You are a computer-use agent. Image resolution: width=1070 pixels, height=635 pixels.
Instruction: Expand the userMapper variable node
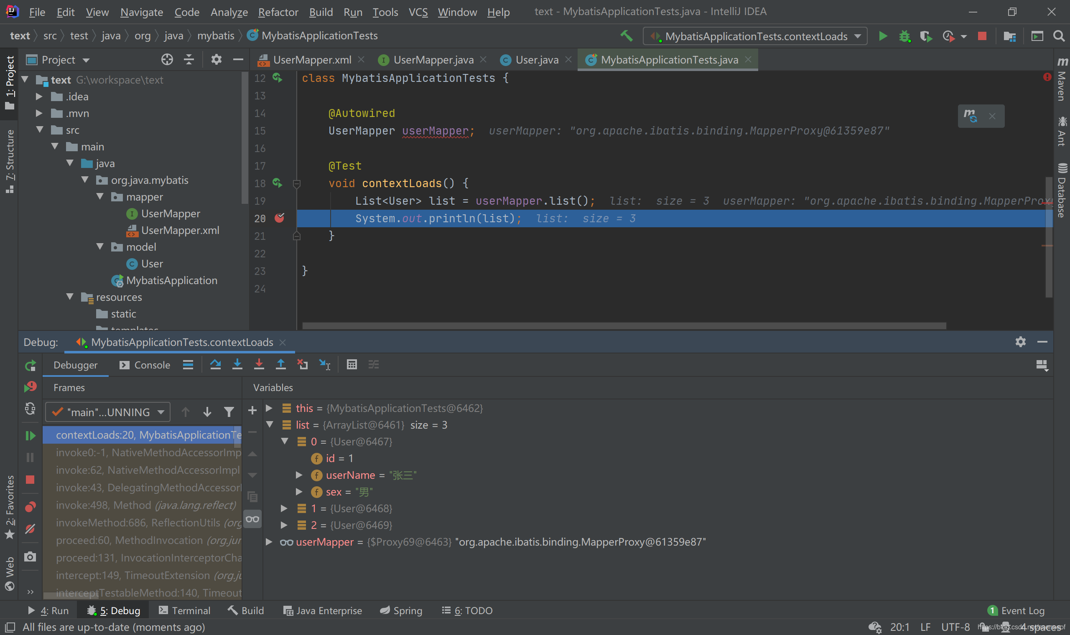pyautogui.click(x=269, y=542)
